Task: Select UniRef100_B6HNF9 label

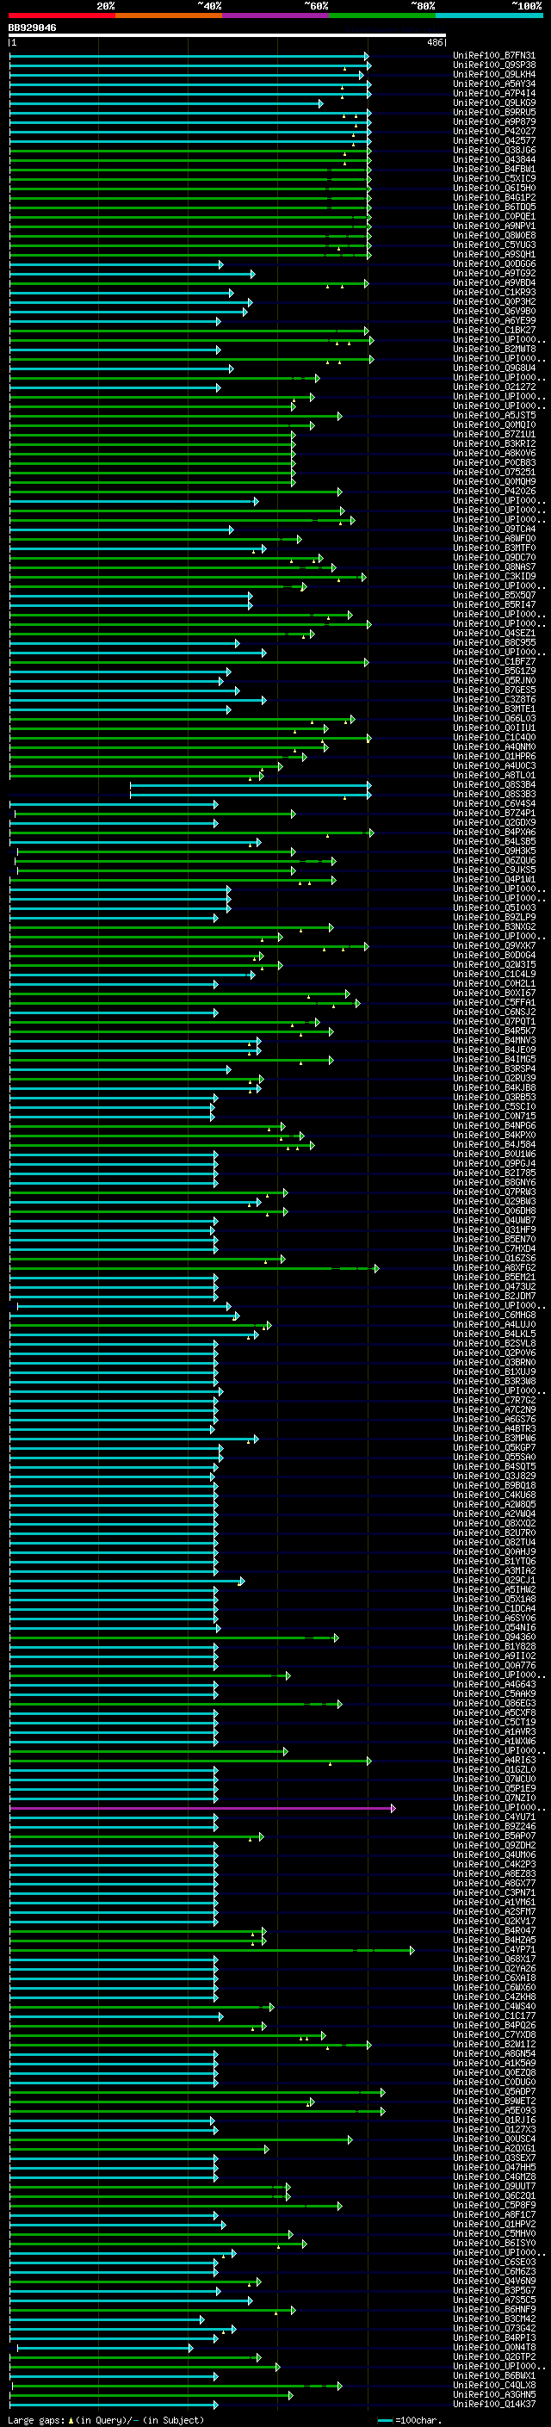Action: [494, 2310]
